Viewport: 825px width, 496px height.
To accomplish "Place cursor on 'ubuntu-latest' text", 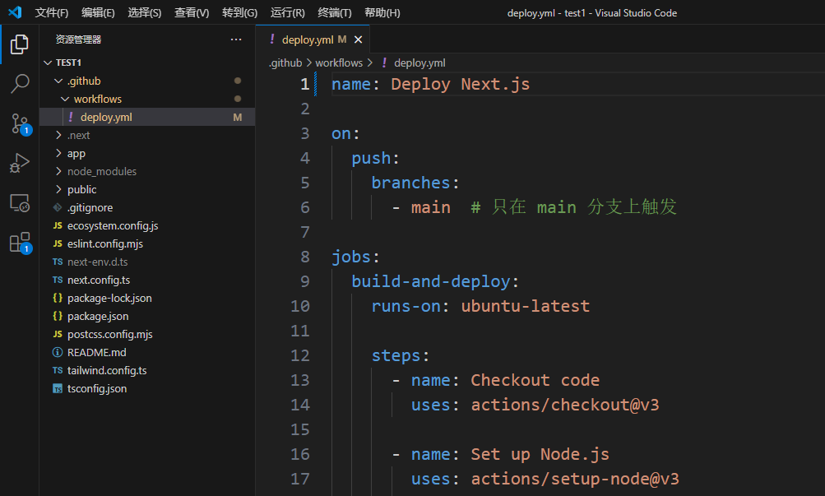I will pos(525,306).
